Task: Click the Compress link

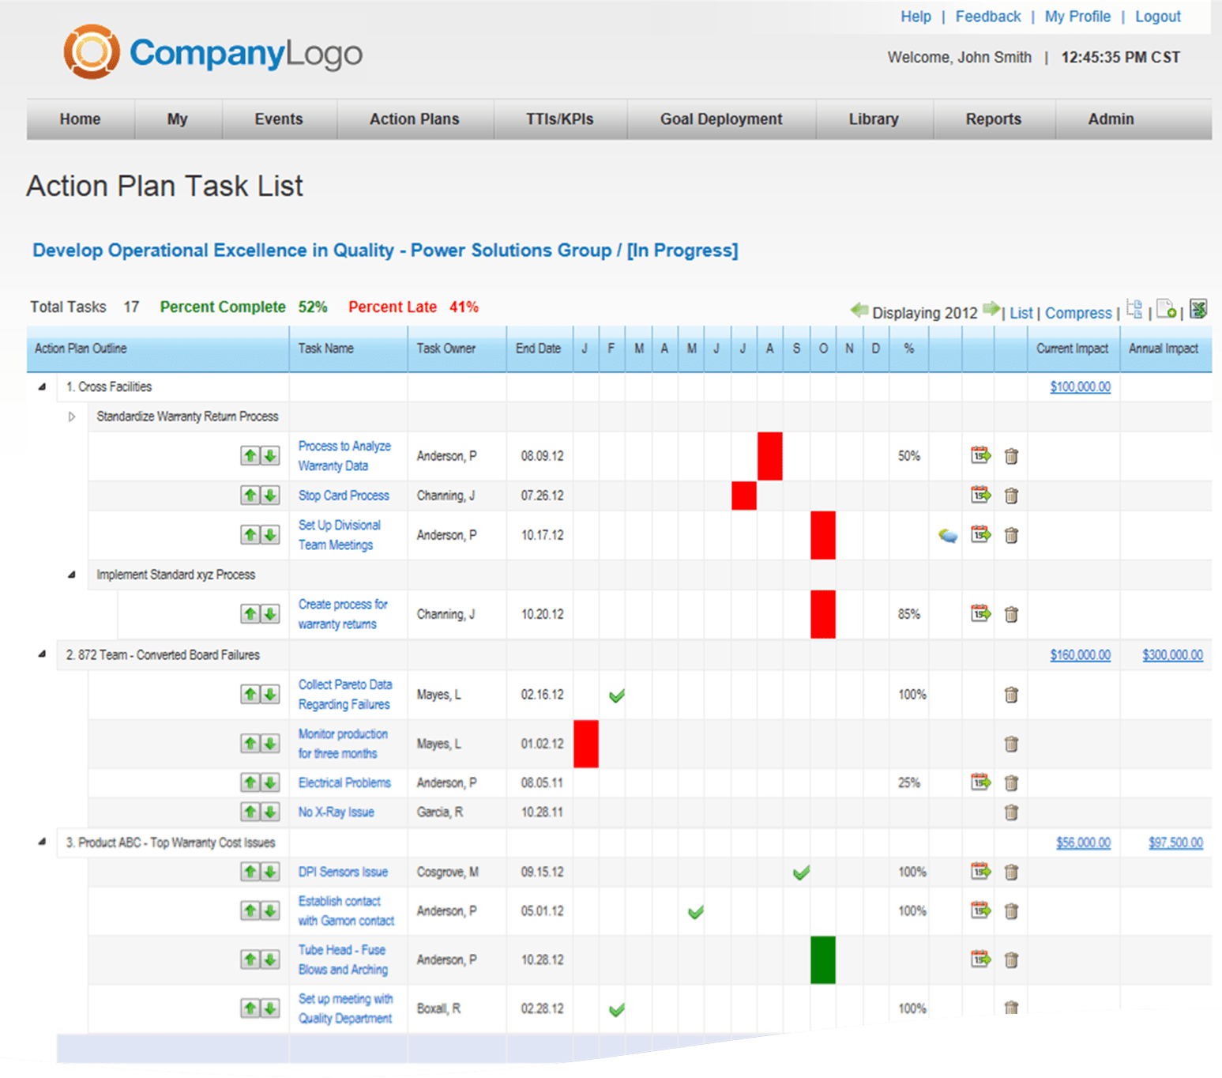Action: [x=1077, y=312]
